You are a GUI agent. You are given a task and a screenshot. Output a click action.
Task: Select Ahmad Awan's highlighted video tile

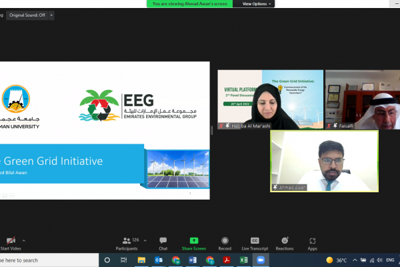point(324,160)
